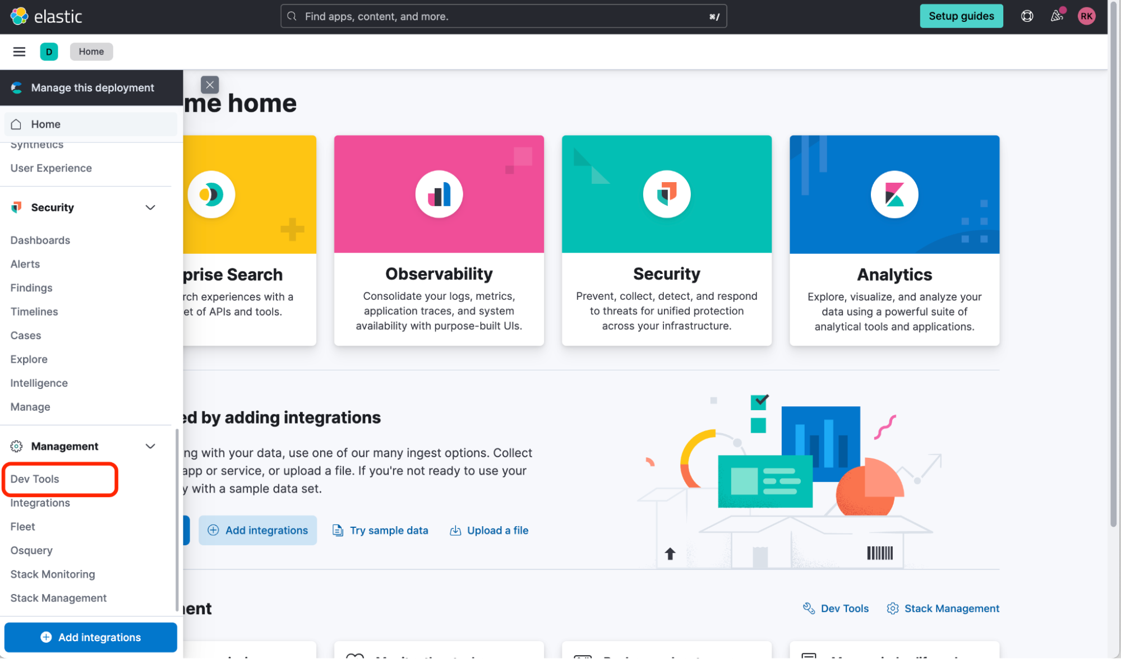This screenshot has width=1121, height=659.
Task: Click the Enterprise Search card icon
Action: click(211, 194)
